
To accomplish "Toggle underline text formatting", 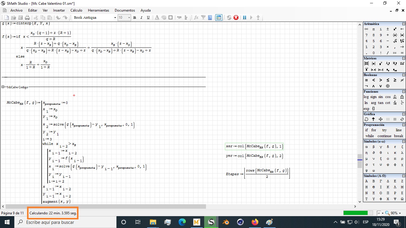I will tap(148, 18).
